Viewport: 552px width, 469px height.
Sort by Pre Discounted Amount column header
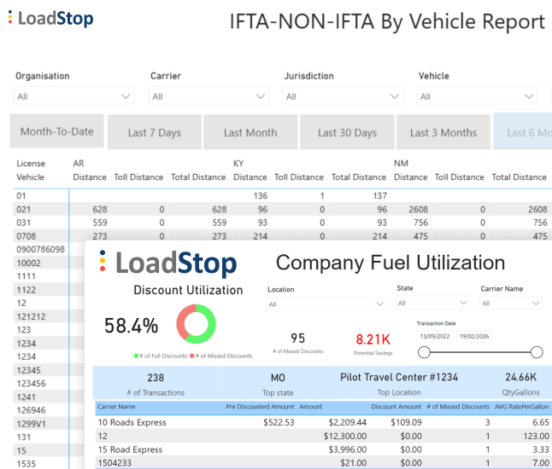point(260,407)
